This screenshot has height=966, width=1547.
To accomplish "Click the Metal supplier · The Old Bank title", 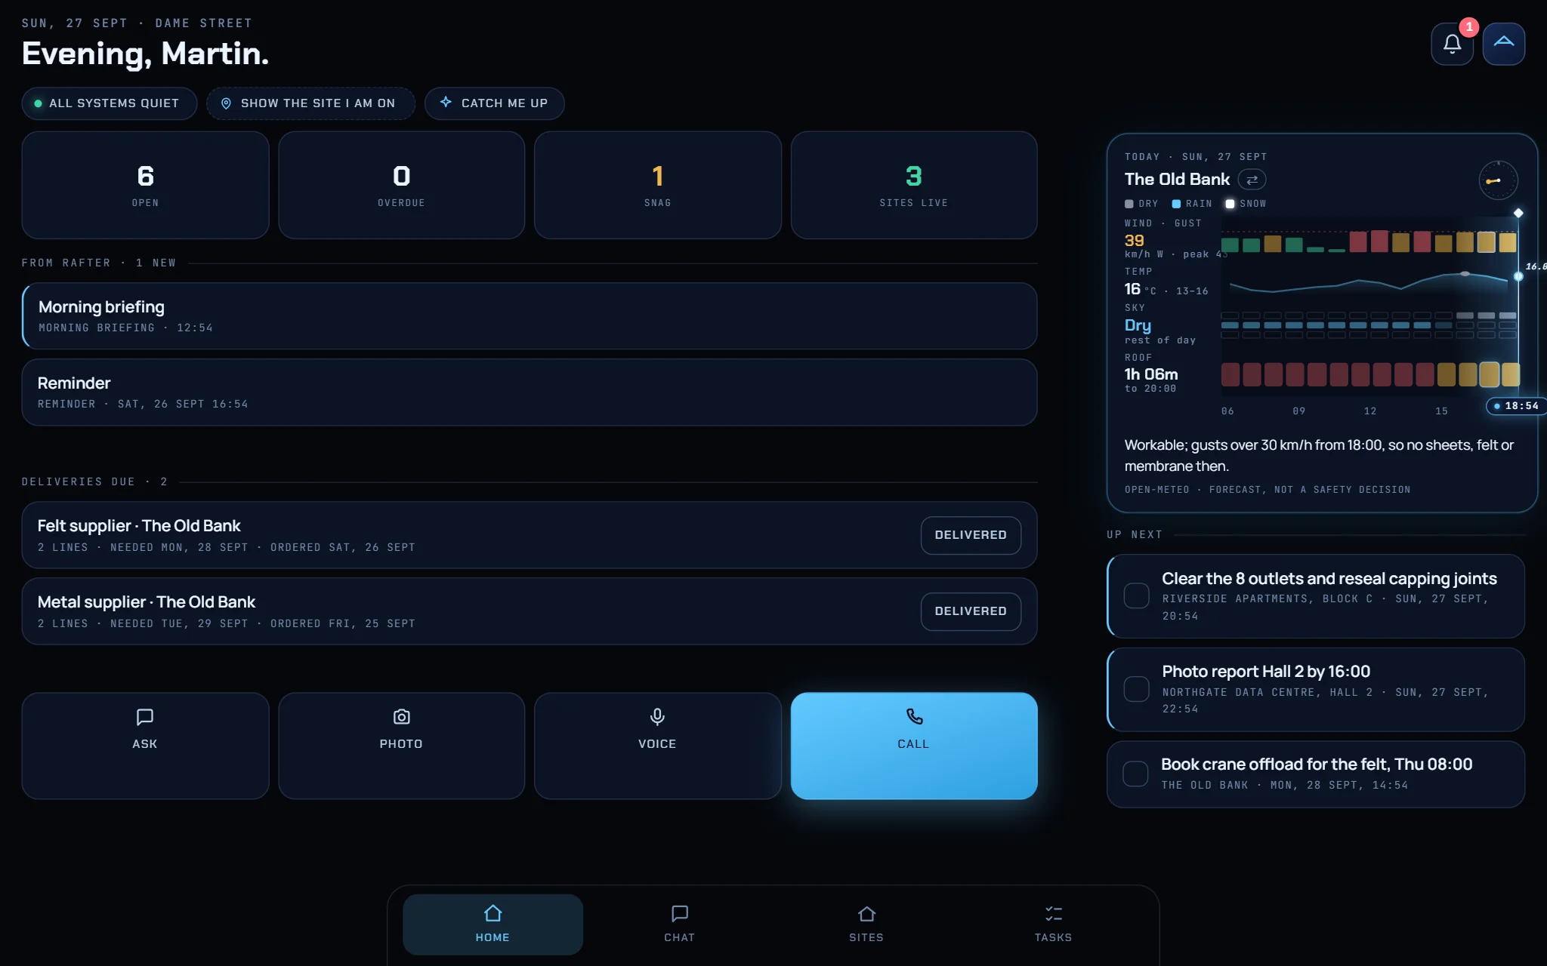I will pyautogui.click(x=147, y=602).
